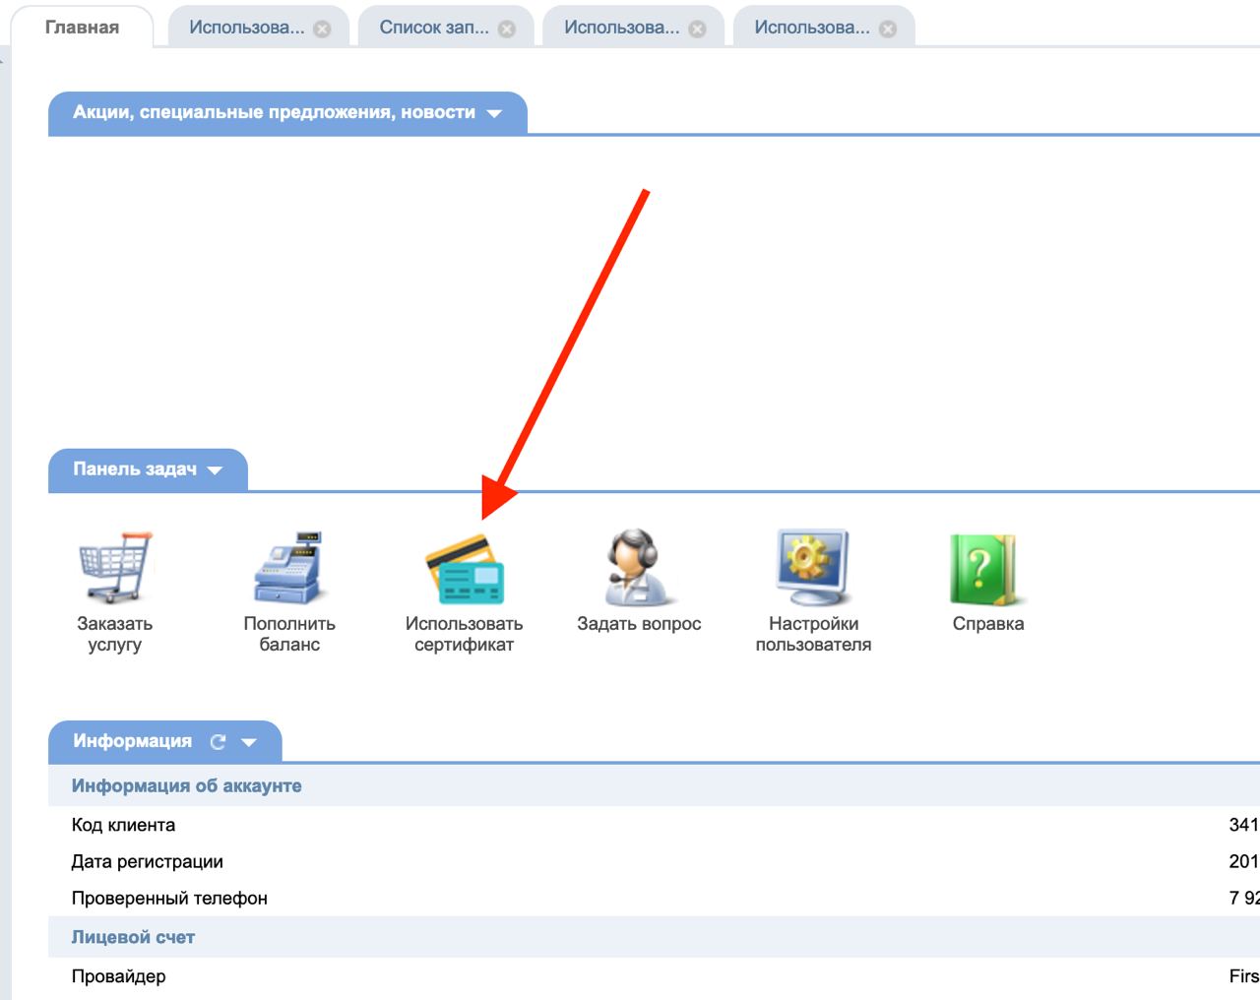The image size is (1260, 1000).
Task: Click the cash register 'Пополнить баланс' icon
Action: [x=288, y=568]
